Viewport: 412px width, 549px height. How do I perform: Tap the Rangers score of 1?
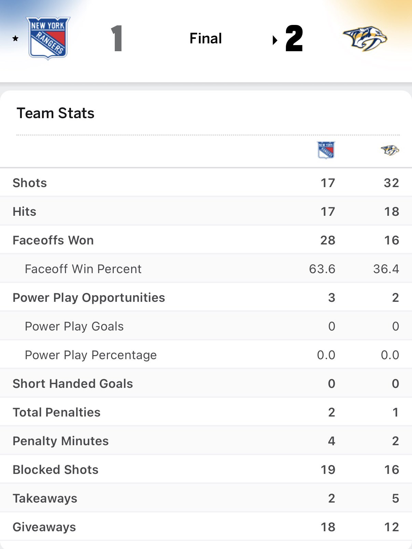[x=117, y=39]
